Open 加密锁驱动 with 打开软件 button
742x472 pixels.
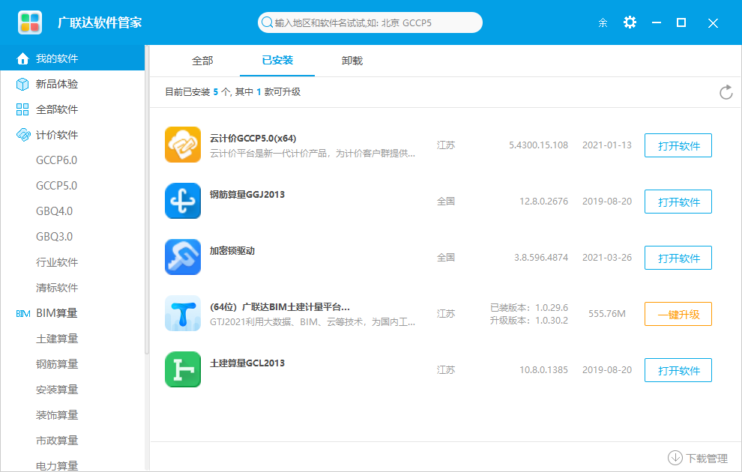tap(678, 258)
